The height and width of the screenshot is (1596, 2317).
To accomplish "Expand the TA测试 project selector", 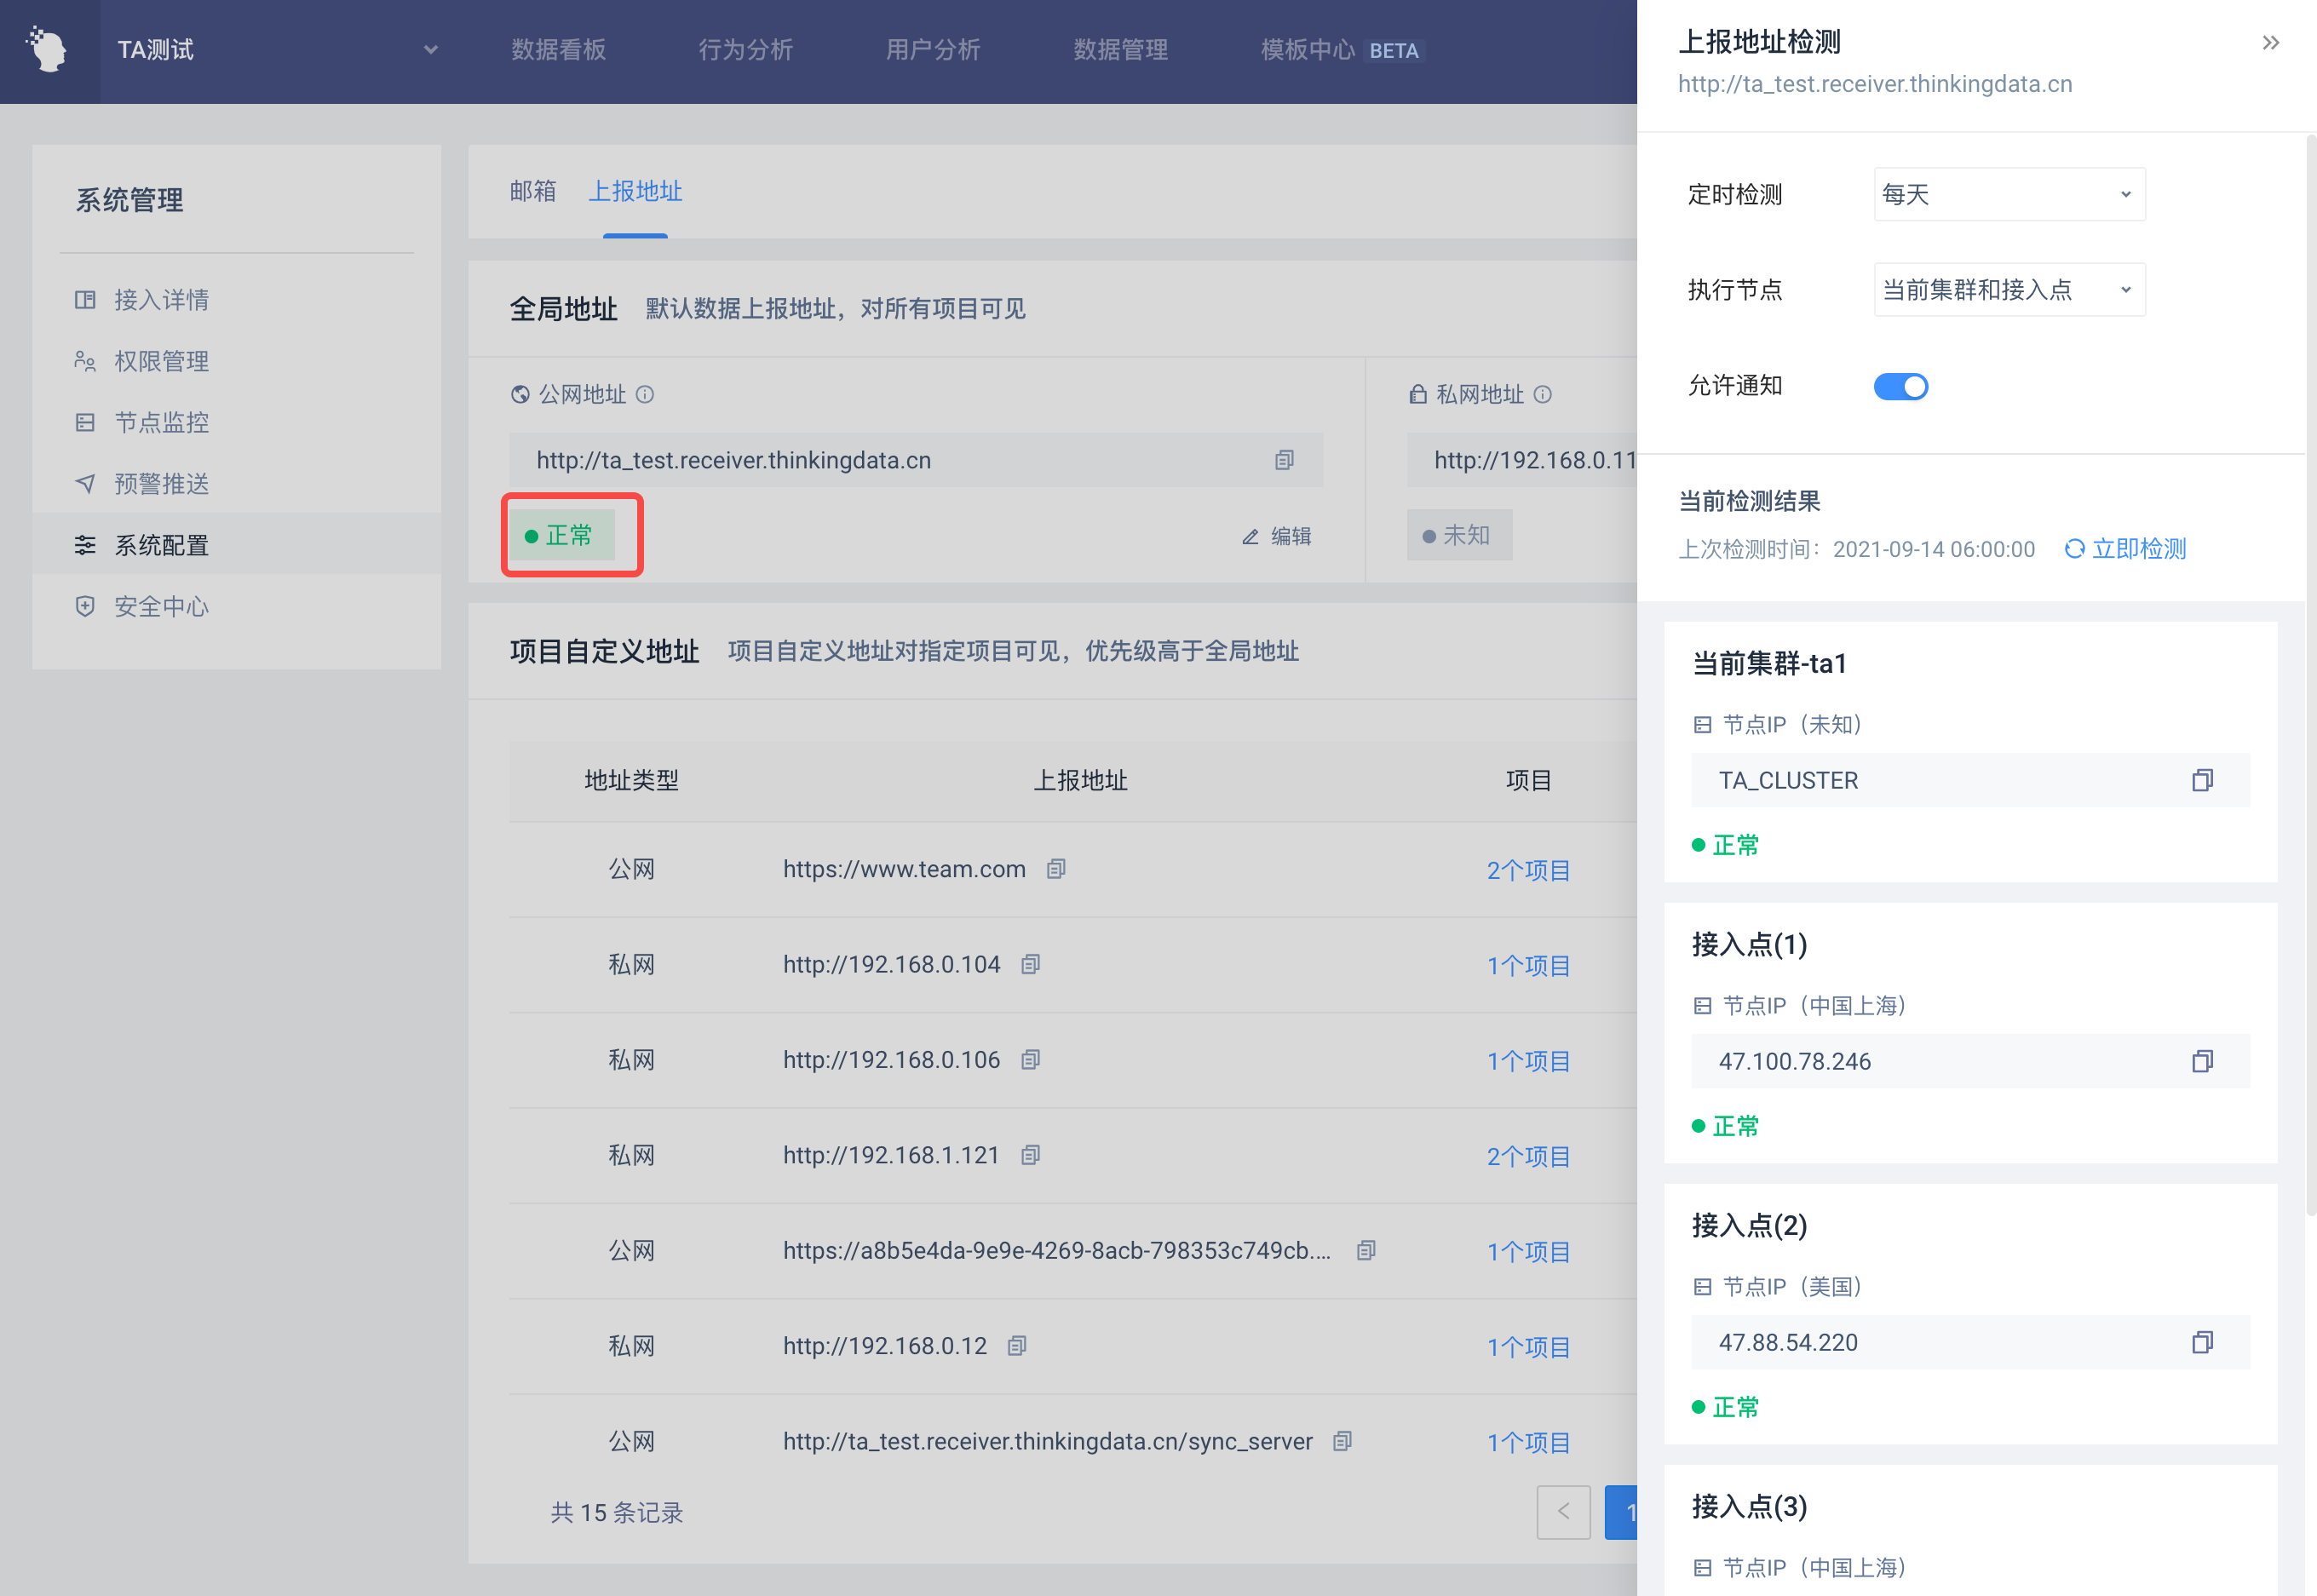I will click(x=278, y=50).
